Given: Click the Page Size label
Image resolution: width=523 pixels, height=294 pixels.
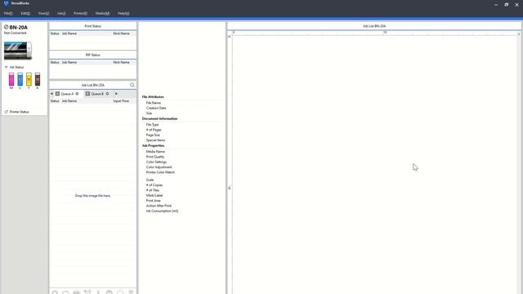Looking at the screenshot, I should point(153,135).
